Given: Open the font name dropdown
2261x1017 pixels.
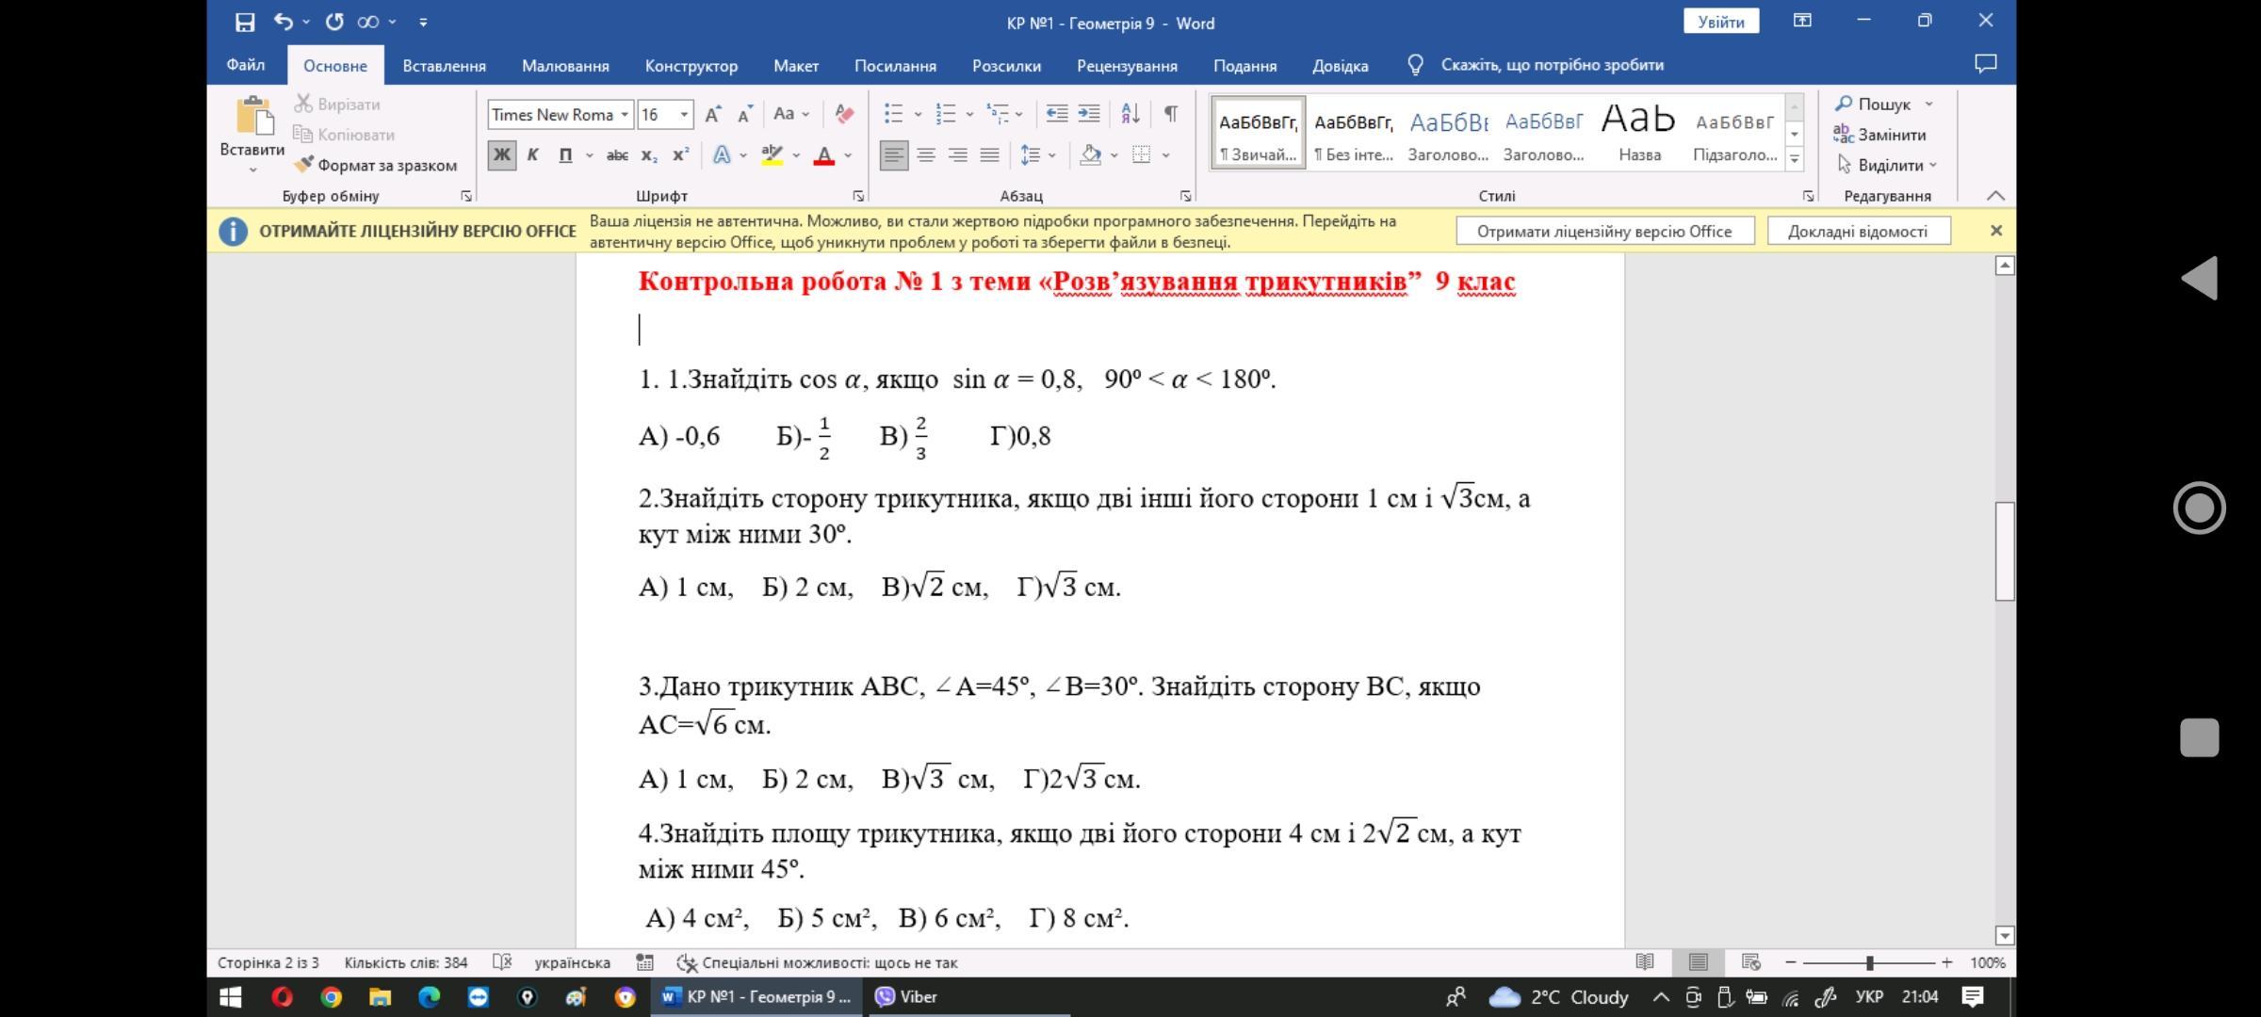Looking at the screenshot, I should [x=624, y=115].
